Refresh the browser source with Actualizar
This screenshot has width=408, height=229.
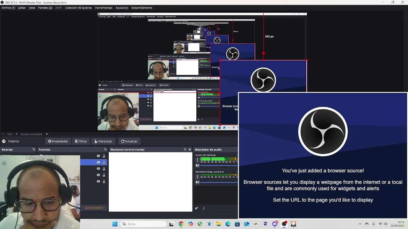coord(129,141)
